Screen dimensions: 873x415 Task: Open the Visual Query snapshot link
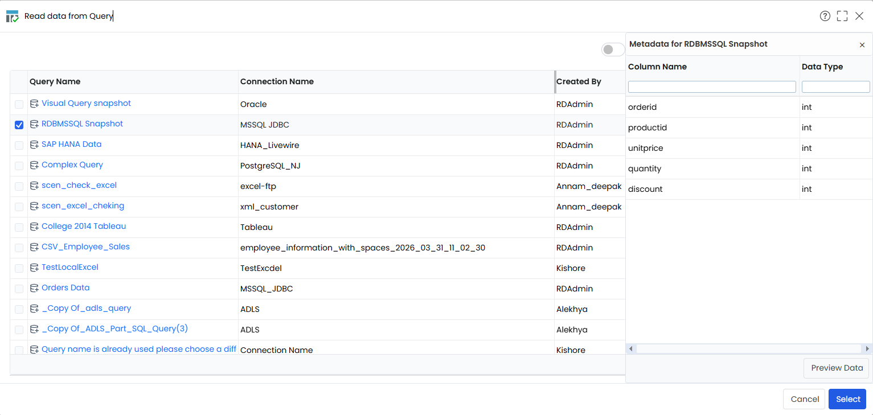86,103
